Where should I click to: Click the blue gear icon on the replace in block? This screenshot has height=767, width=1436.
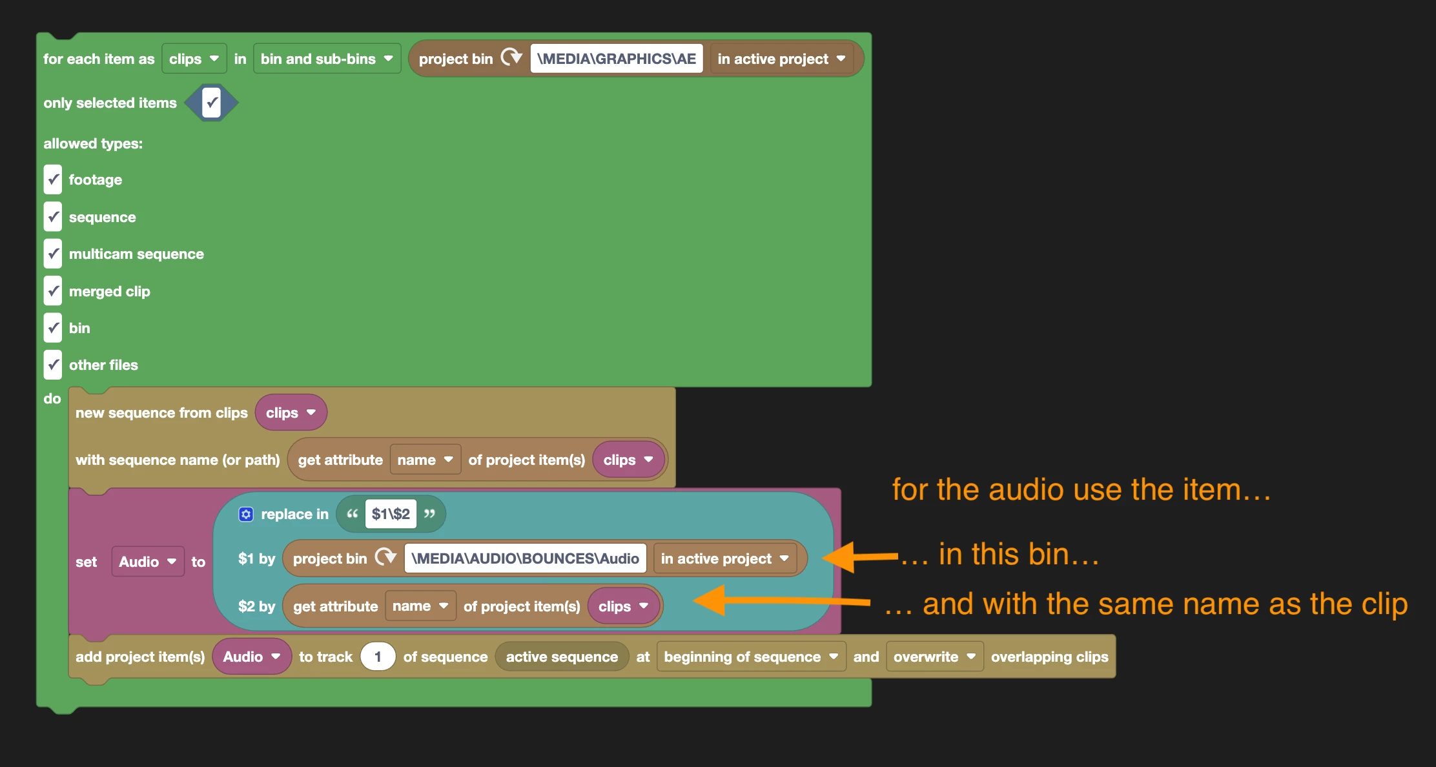[246, 515]
